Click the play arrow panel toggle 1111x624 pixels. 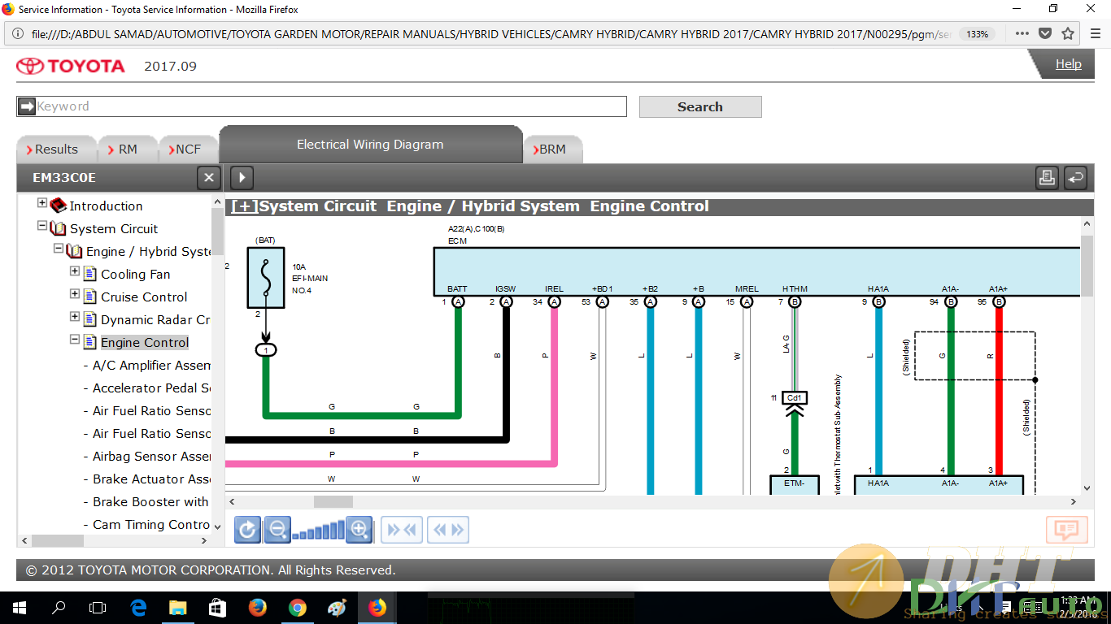pos(242,177)
